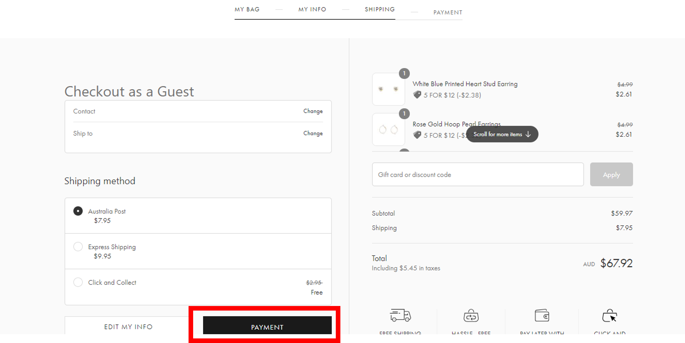Change the Ship to address
Viewport: 685px width, 343px height.
pyautogui.click(x=313, y=133)
